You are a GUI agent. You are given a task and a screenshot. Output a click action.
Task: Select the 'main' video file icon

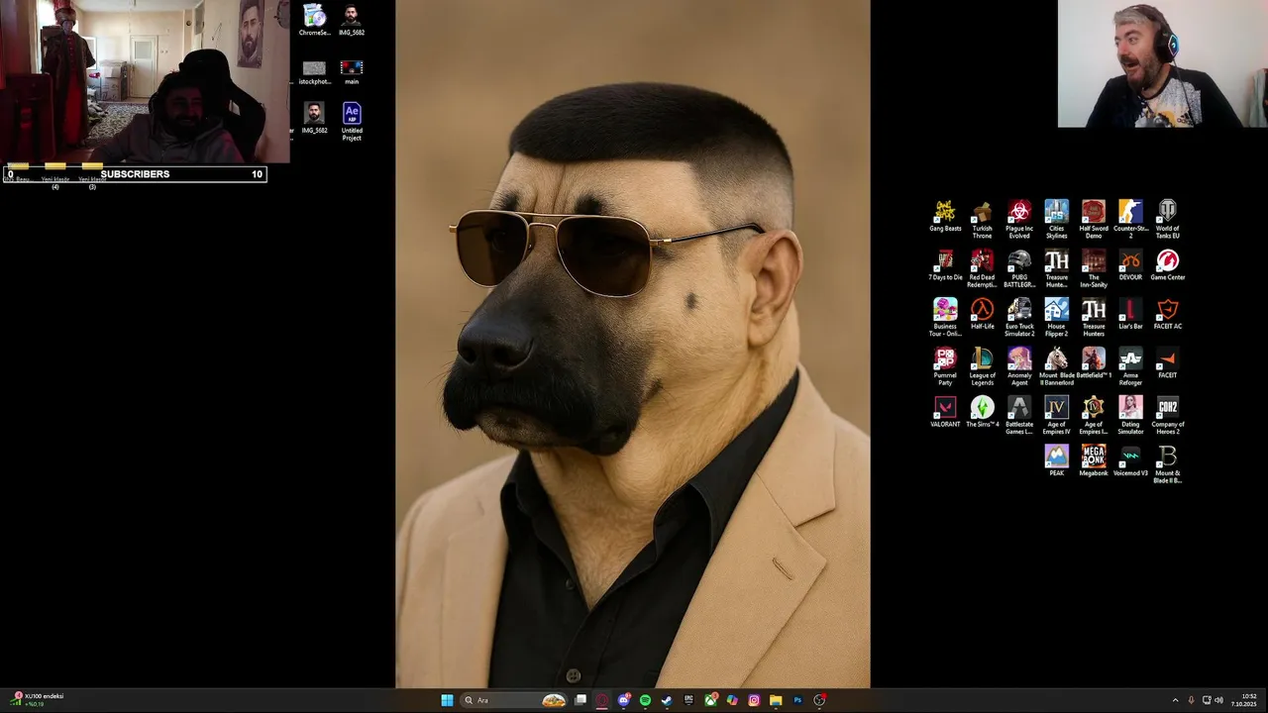352,72
